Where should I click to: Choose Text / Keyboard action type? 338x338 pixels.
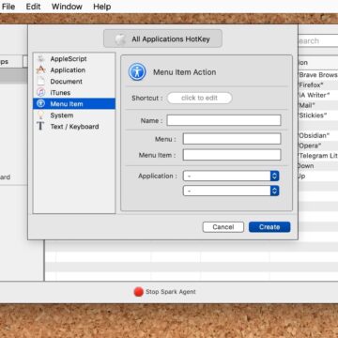point(74,127)
